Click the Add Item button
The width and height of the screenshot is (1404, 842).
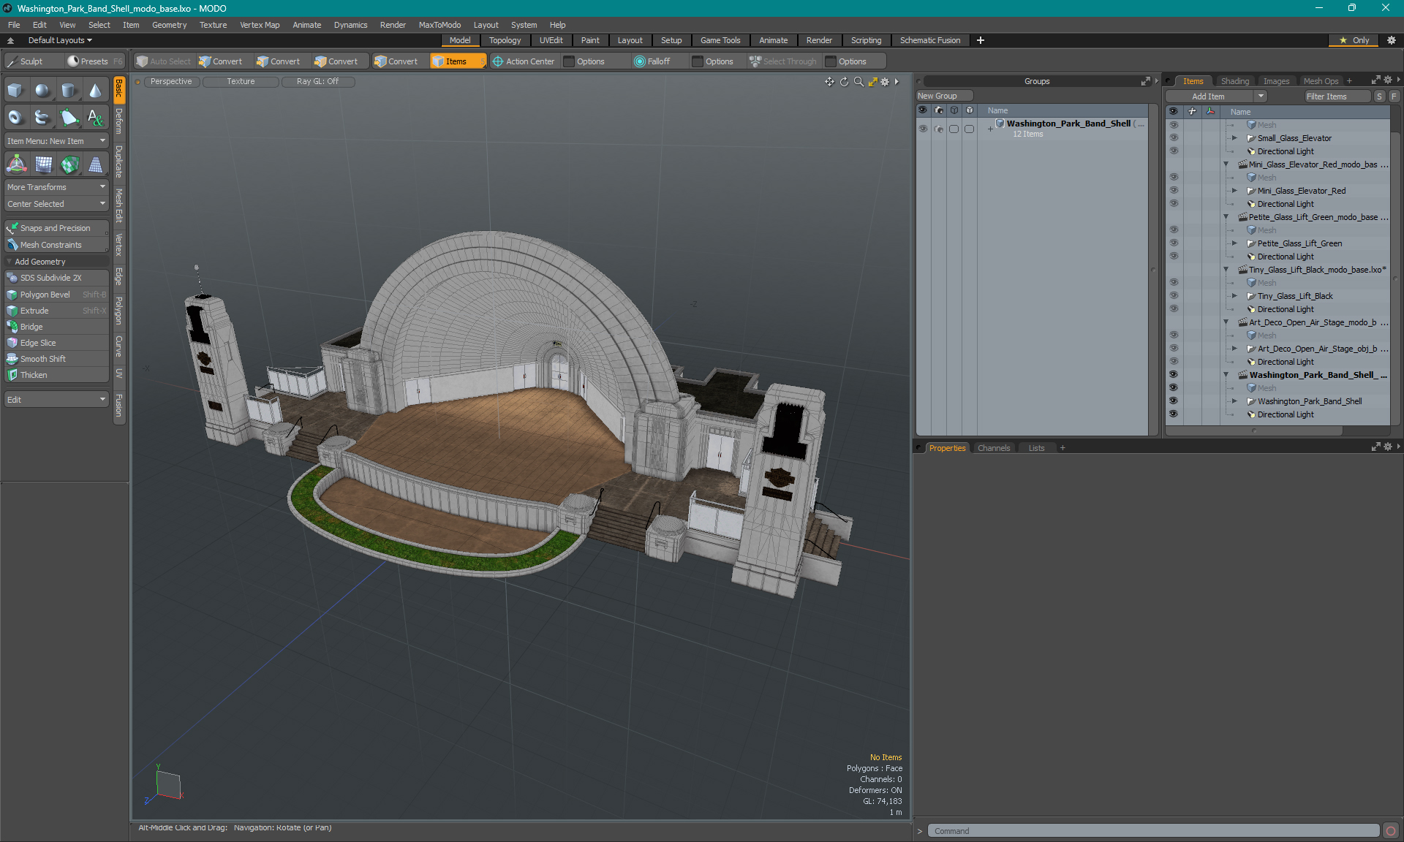1208,96
